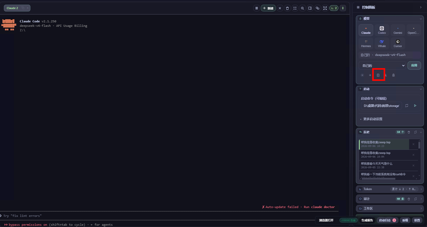Image resolution: width=427 pixels, height=227 pixels.
Task: Click the plus icon in the 模型 panel
Action: coord(370,75)
